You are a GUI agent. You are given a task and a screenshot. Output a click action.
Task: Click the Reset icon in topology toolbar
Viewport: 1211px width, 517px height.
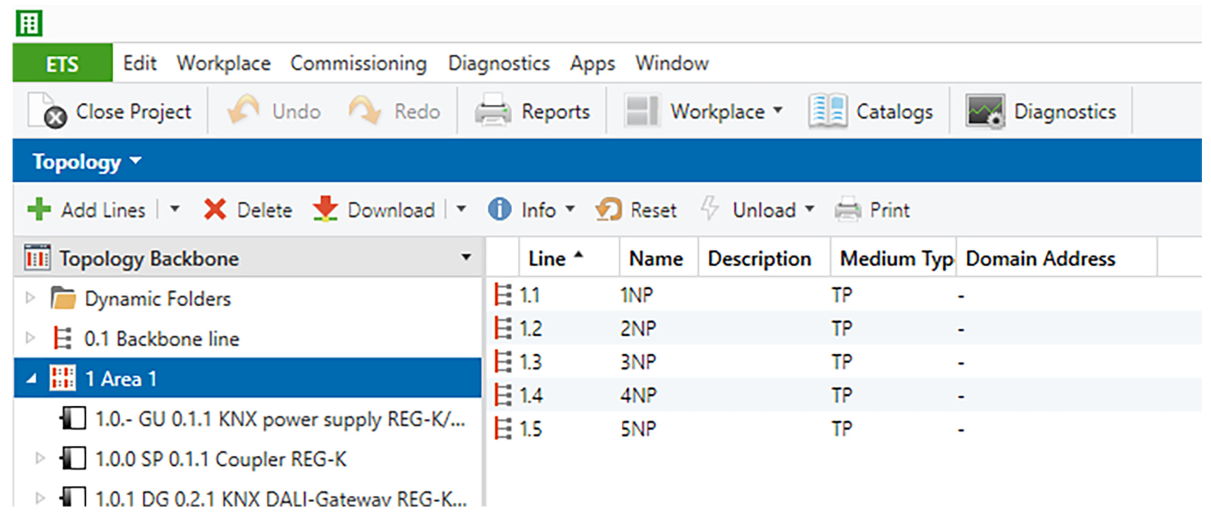pos(609,209)
